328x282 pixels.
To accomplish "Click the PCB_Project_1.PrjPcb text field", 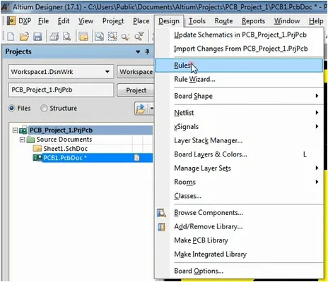I will pyautogui.click(x=61, y=90).
